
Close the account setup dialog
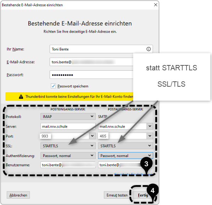tap(156, 5)
